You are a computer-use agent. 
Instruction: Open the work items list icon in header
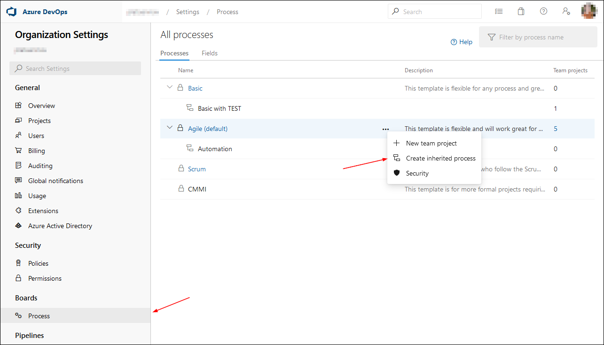499,12
